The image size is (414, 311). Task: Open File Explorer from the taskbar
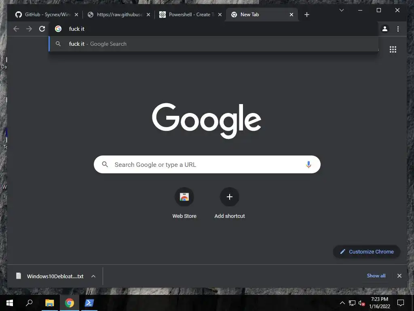[x=49, y=303]
